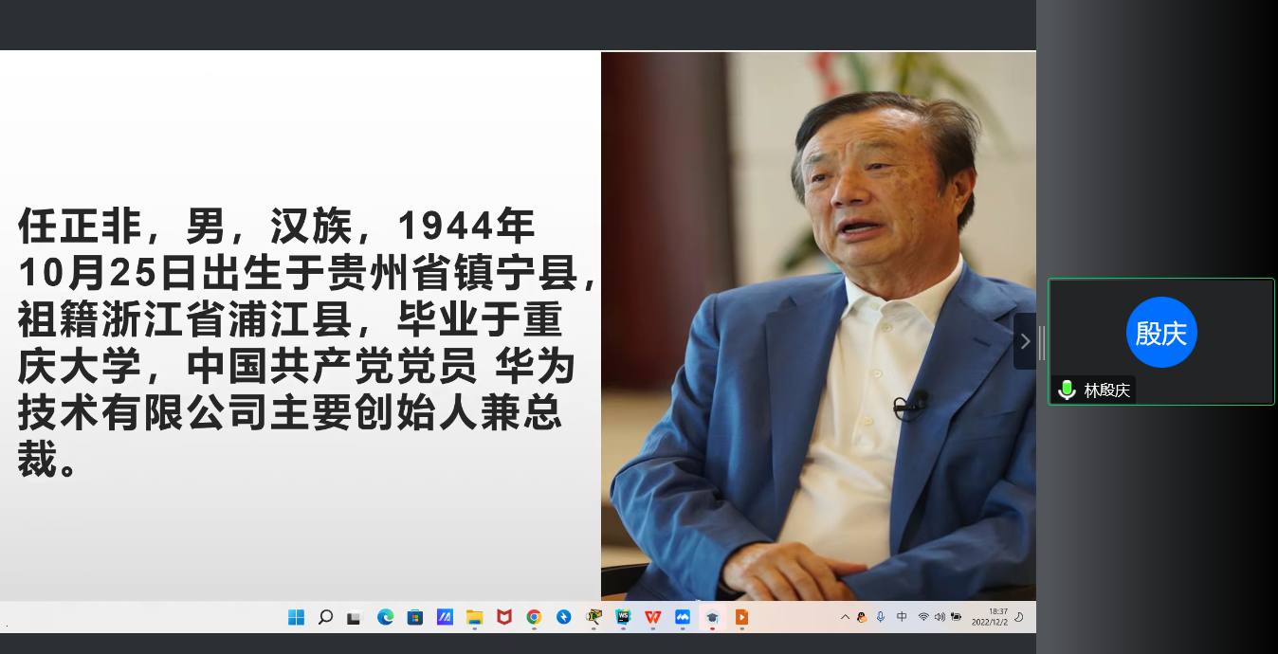Open Task View from the taskbar
The height and width of the screenshot is (654, 1278).
click(x=354, y=617)
